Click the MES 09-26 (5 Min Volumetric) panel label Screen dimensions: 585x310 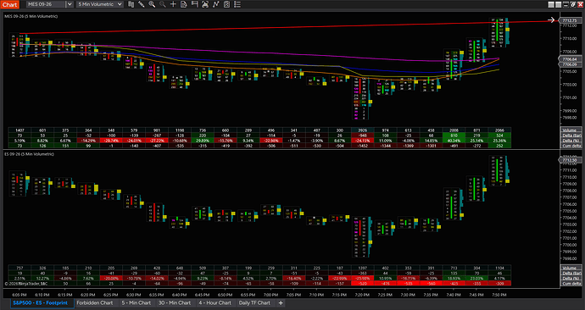pos(31,16)
